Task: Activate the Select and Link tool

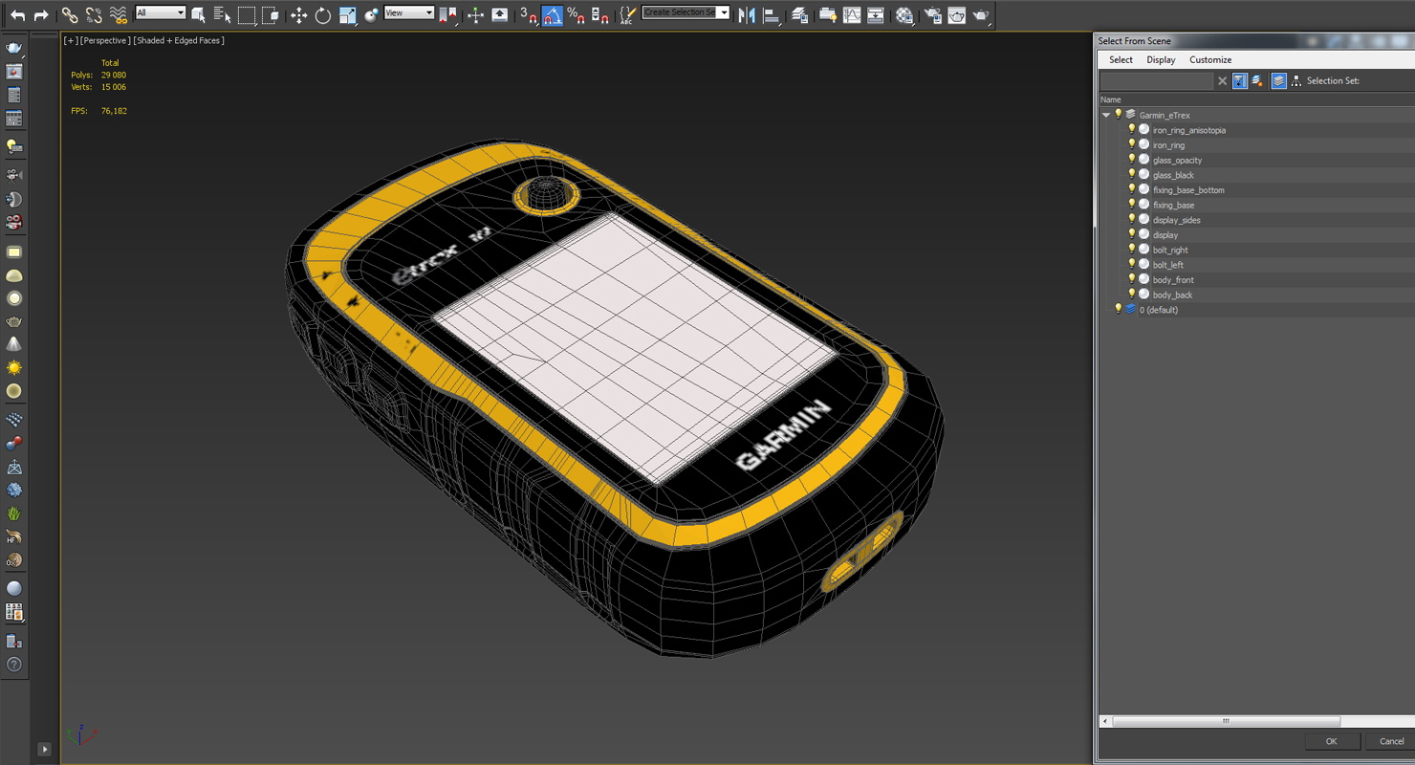Action: point(70,14)
